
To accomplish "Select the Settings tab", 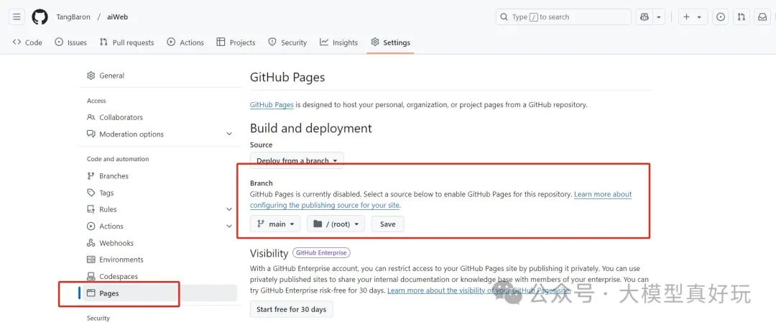I will pyautogui.click(x=390, y=42).
